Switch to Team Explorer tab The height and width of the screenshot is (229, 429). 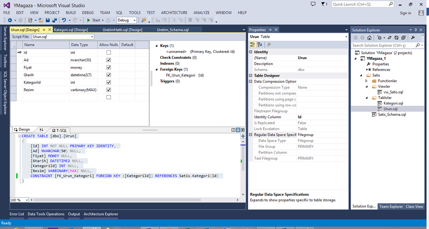[x=391, y=207]
